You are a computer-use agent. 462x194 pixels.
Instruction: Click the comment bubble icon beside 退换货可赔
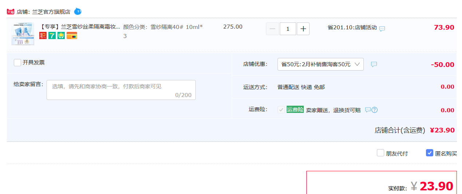coord(368,110)
